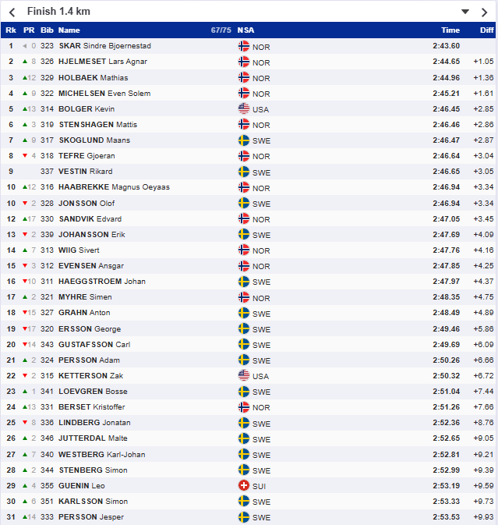Screen dimensions: 498x525
Task: Click green up arrow in BOLGER Kevin row
Action: point(25,108)
